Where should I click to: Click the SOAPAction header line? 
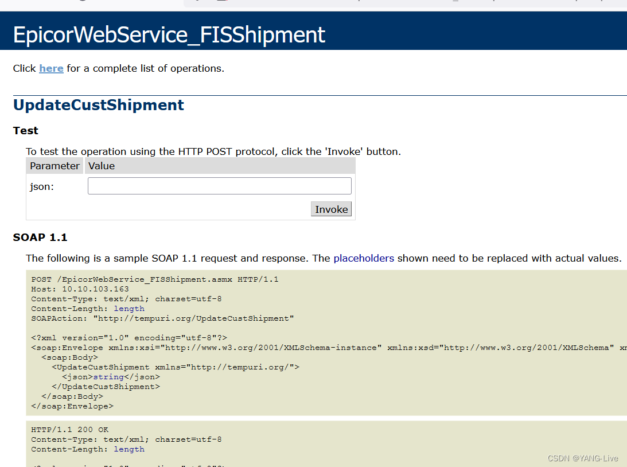(x=162, y=318)
